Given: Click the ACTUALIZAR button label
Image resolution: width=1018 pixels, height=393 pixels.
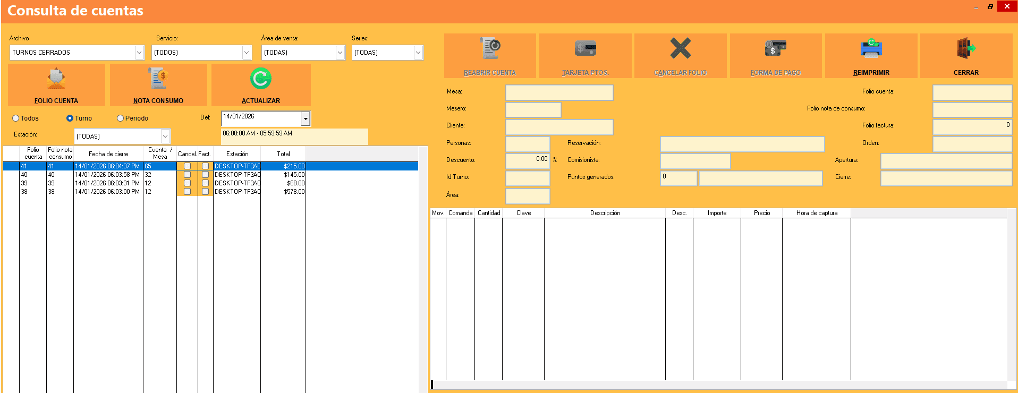Looking at the screenshot, I should point(261,101).
